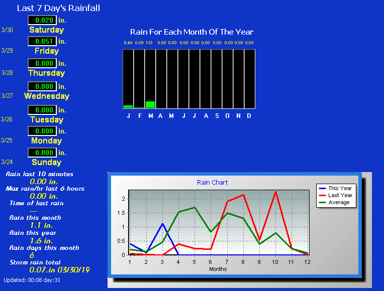This screenshot has width=384, height=291.
Task: Click the Monday day label
Action: pos(47,140)
